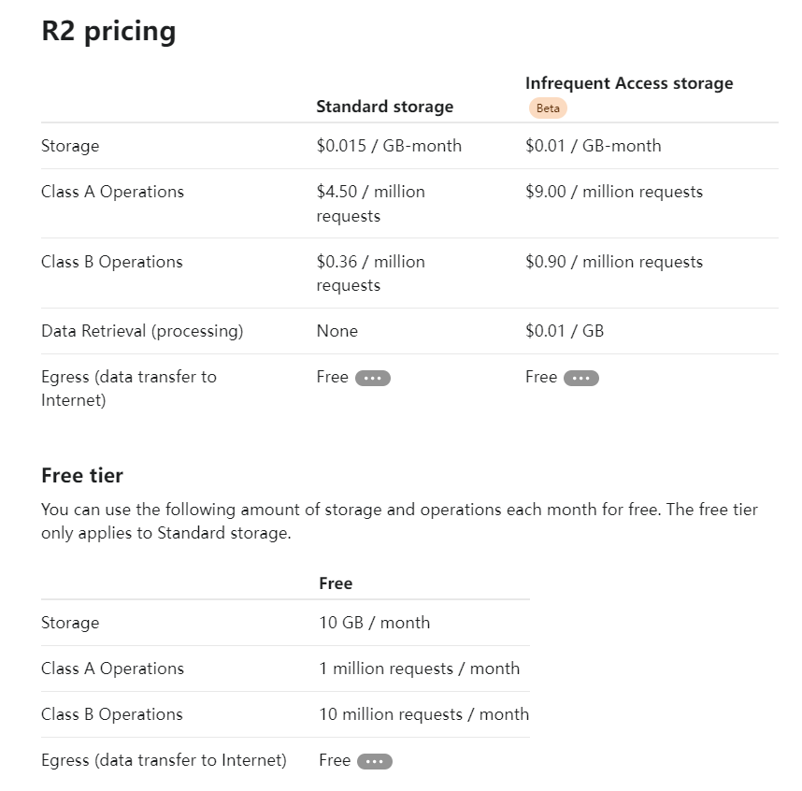This screenshot has width=802, height=791.
Task: Click the 10 GB / month free storage value
Action: click(375, 623)
